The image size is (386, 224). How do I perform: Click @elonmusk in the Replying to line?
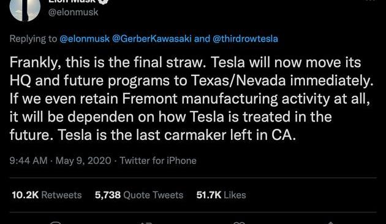85,39
